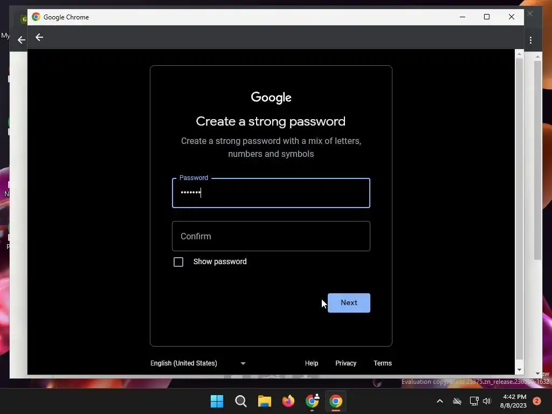The image size is (552, 414).
Task: Launch Firefox from the taskbar
Action: coord(288,401)
